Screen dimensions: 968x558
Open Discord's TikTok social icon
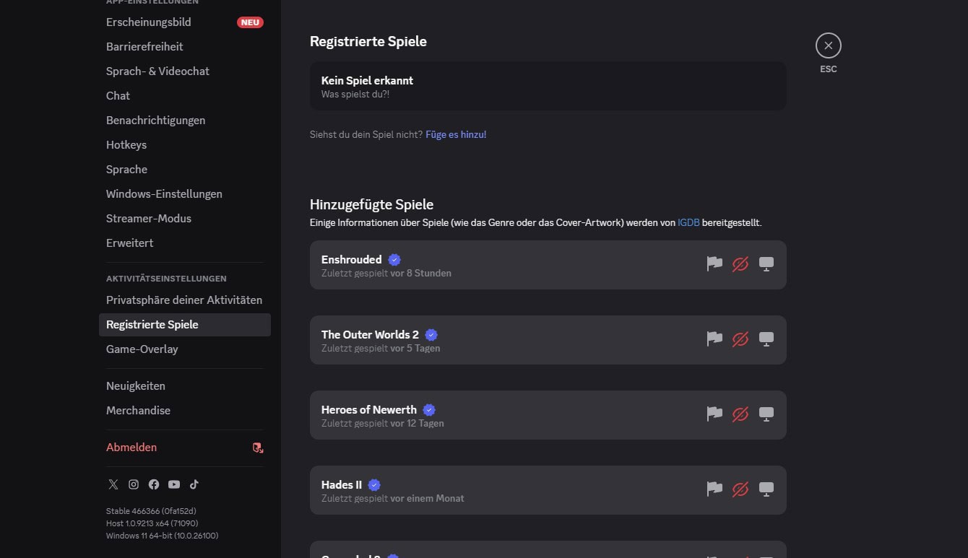pos(194,484)
